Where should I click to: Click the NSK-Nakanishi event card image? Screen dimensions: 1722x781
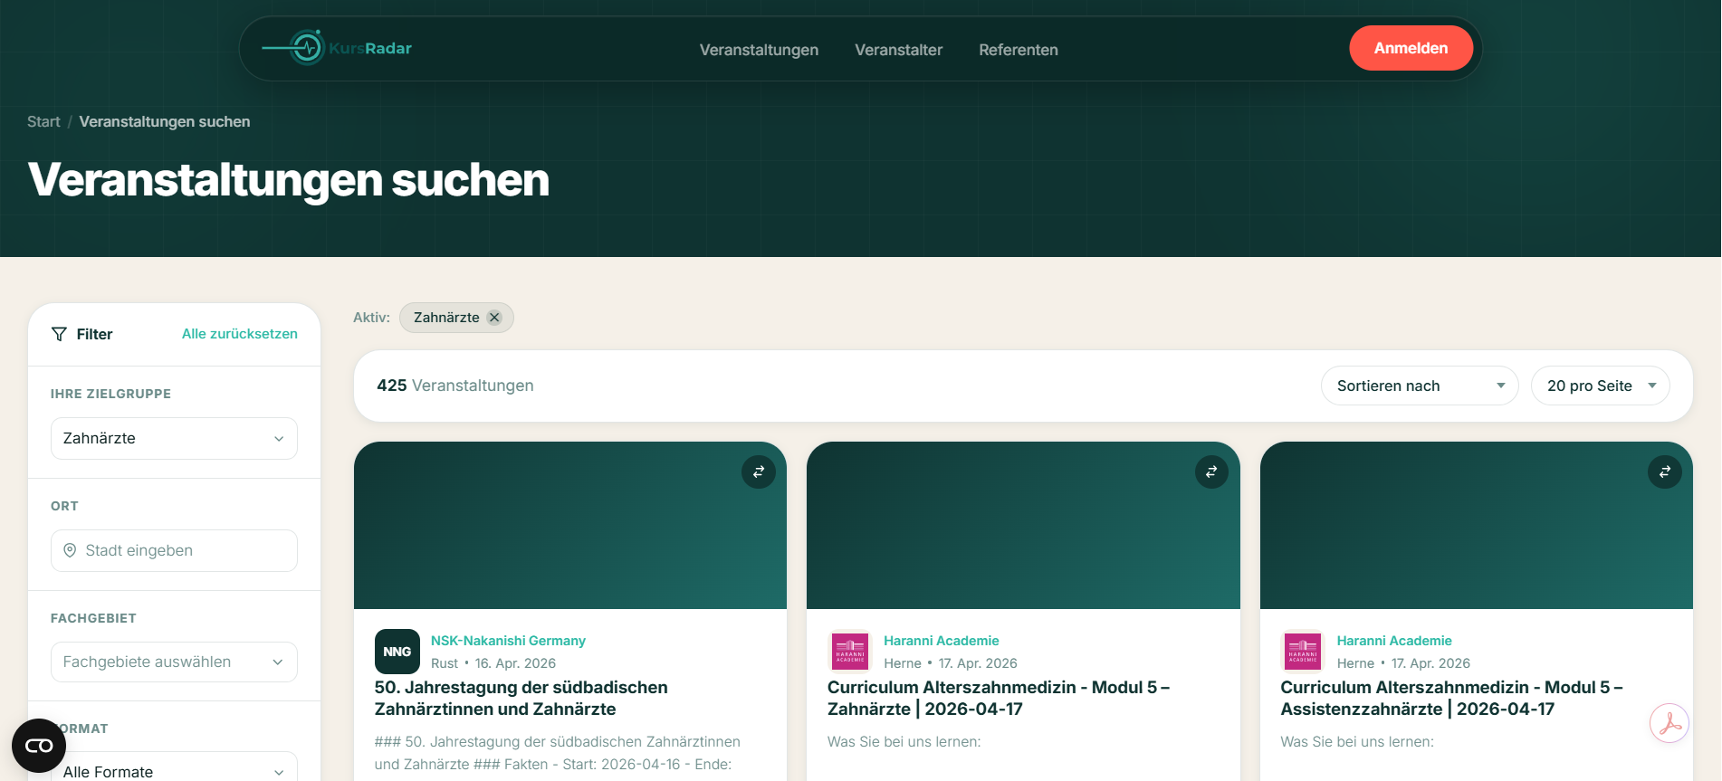(x=570, y=526)
